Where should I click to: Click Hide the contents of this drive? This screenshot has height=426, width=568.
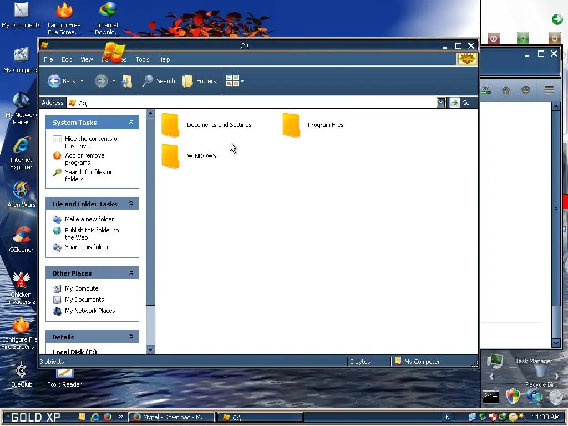[x=87, y=143]
